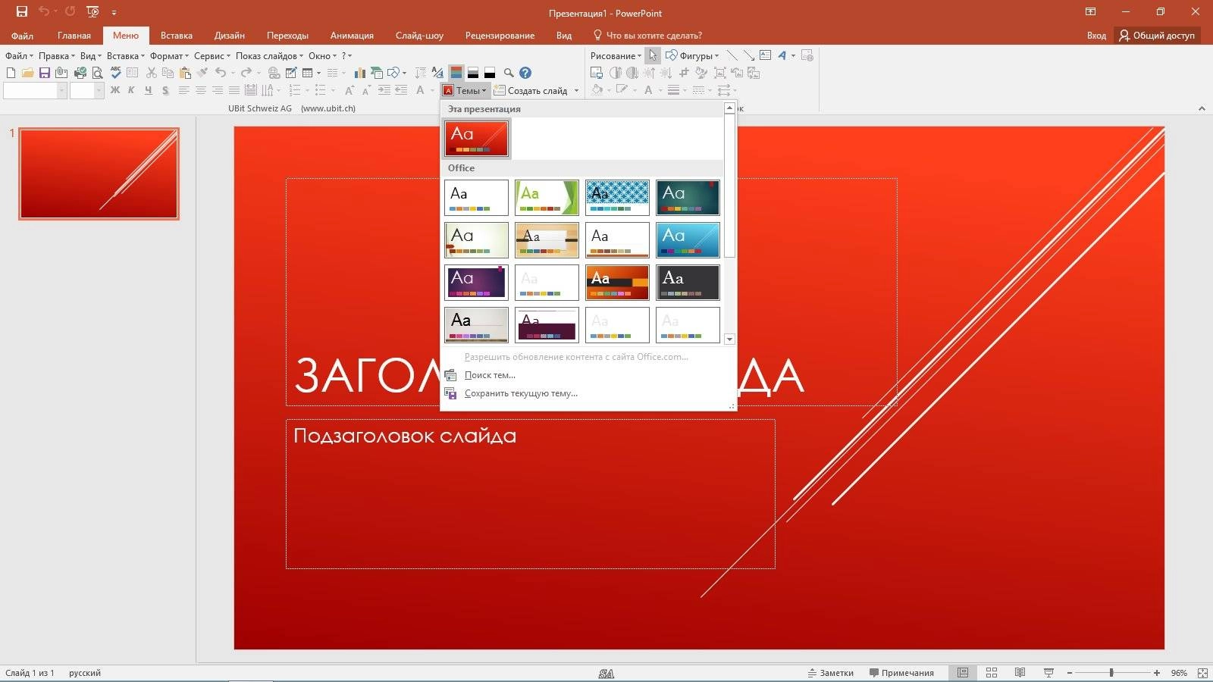Viewport: 1213px width, 682px height.
Task: Click the Arrow line drawing tool
Action: click(x=749, y=55)
